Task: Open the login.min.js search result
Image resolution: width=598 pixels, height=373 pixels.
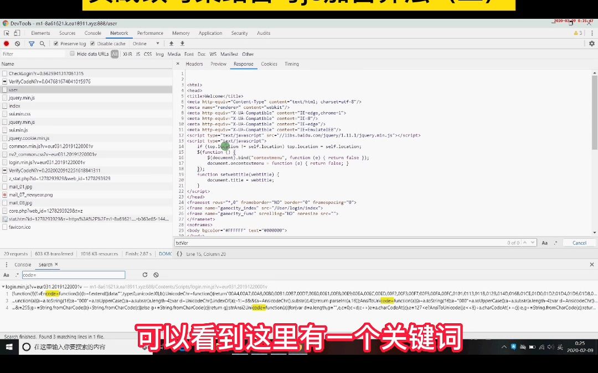Action: (33, 287)
